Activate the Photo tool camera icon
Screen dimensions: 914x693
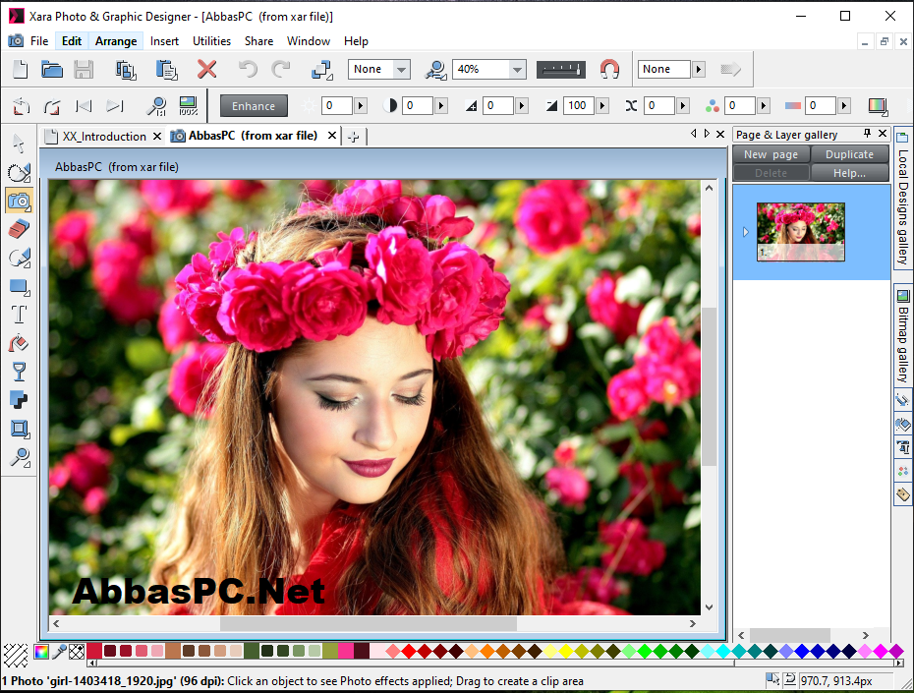(19, 201)
